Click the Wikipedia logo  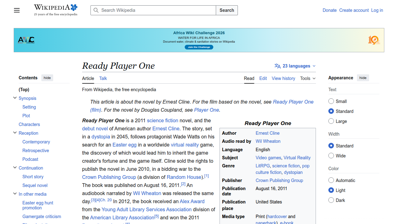click(56, 10)
